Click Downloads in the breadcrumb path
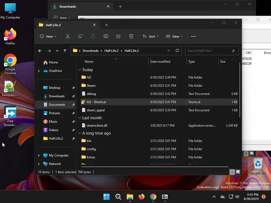 pyautogui.click(x=91, y=50)
